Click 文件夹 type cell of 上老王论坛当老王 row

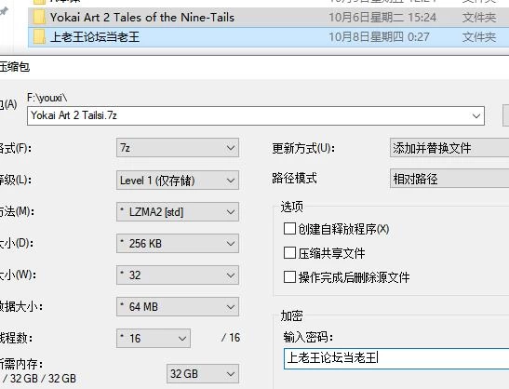point(479,37)
